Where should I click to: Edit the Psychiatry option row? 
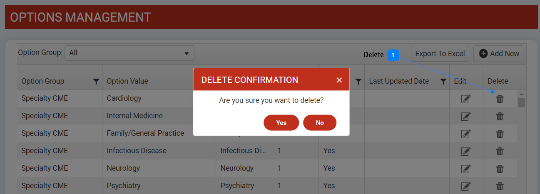tap(466, 186)
